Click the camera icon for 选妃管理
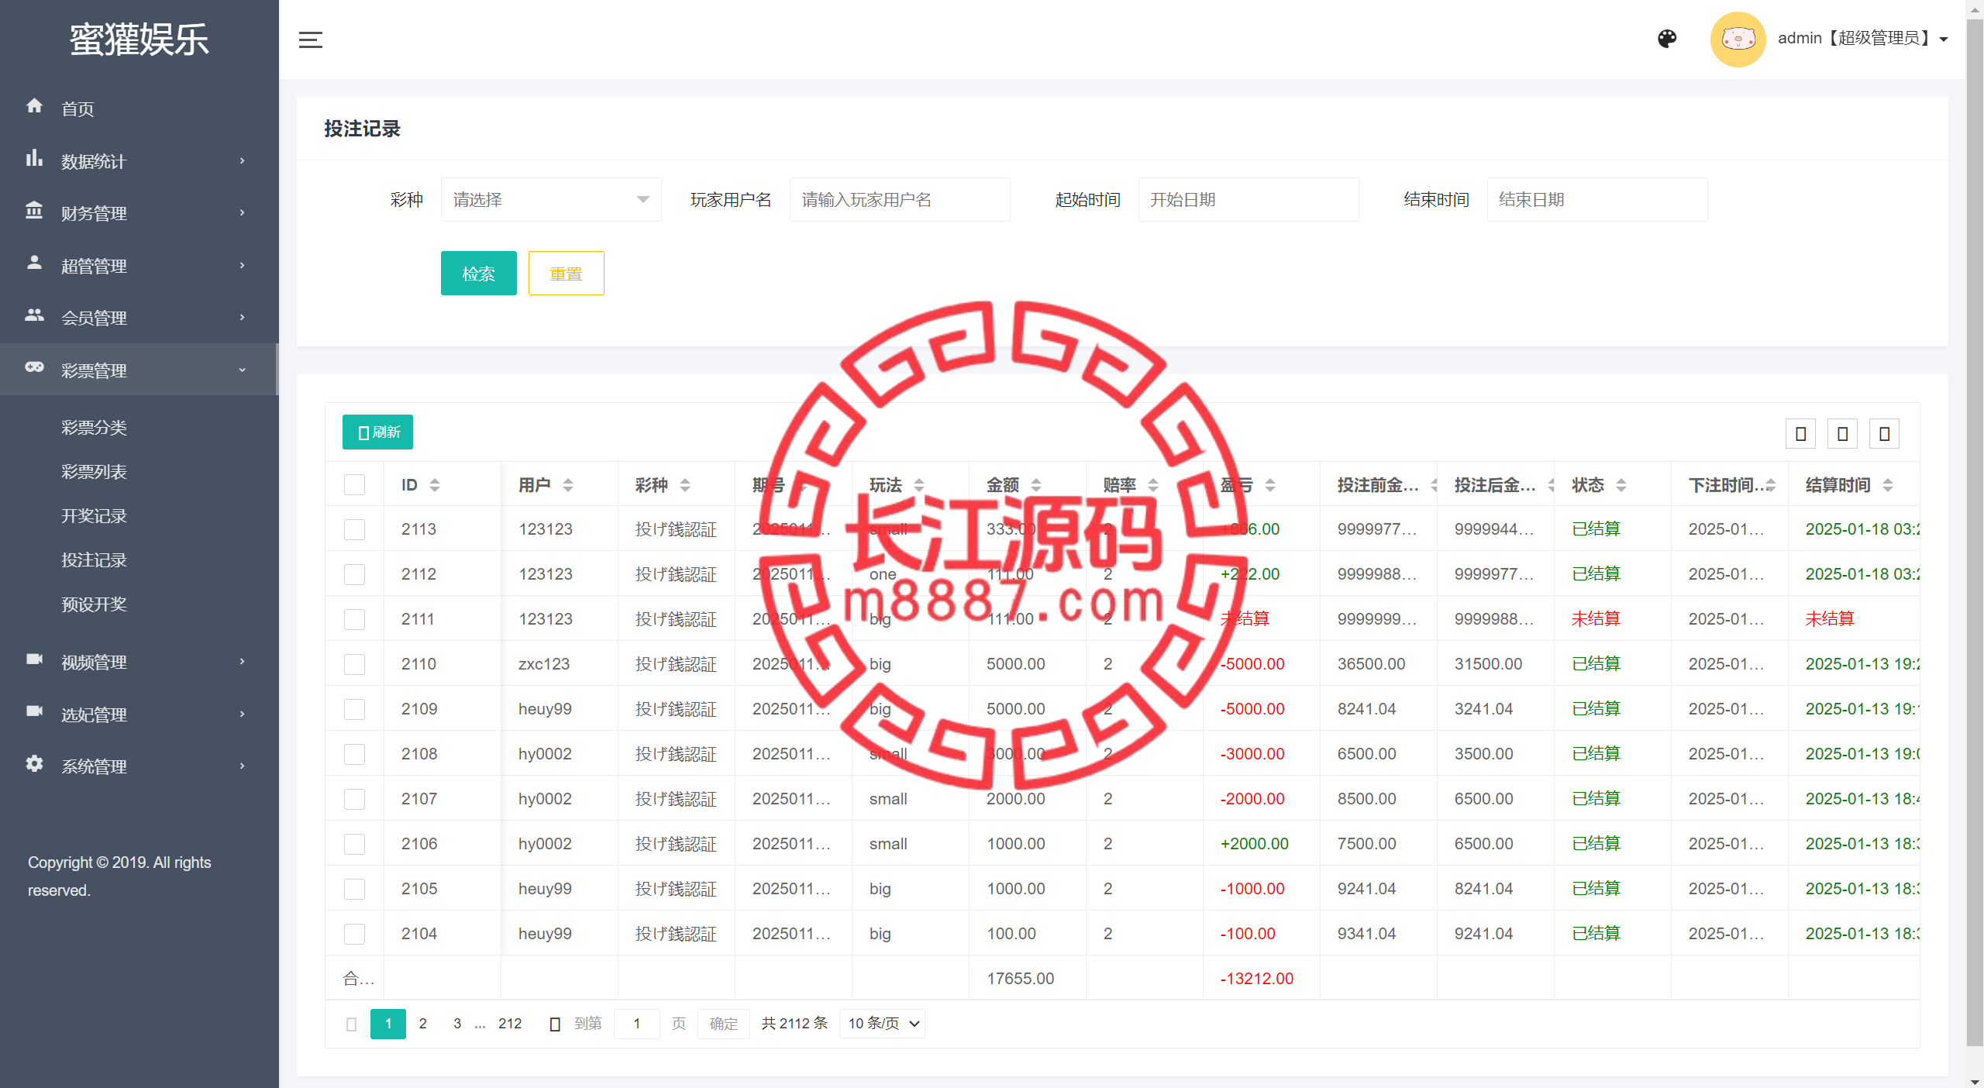The width and height of the screenshot is (1984, 1088). point(34,711)
